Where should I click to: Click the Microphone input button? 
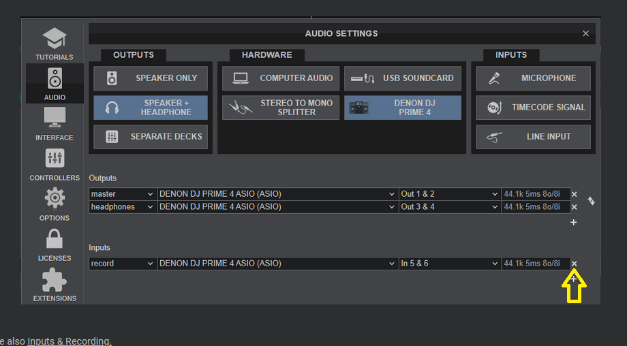[x=533, y=78]
